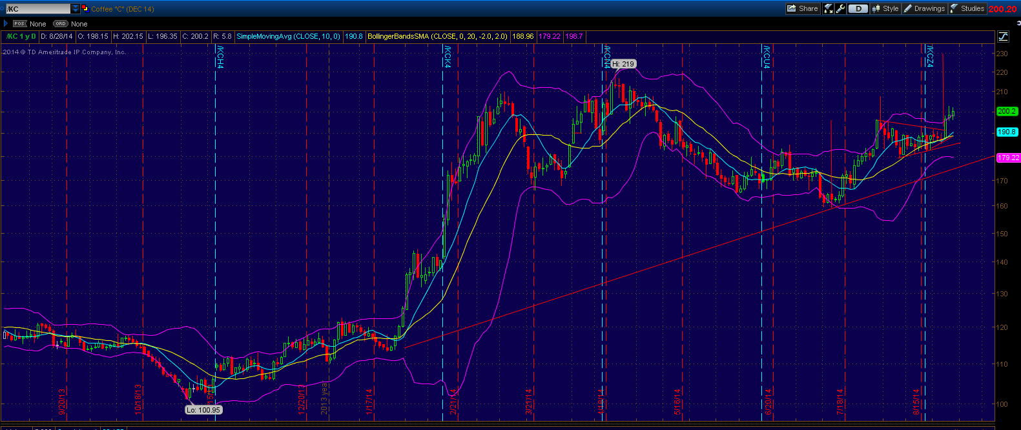Expand the /KC symbol dropdown arrow
Screen dimensions: 1021x430
pyautogui.click(x=76, y=9)
